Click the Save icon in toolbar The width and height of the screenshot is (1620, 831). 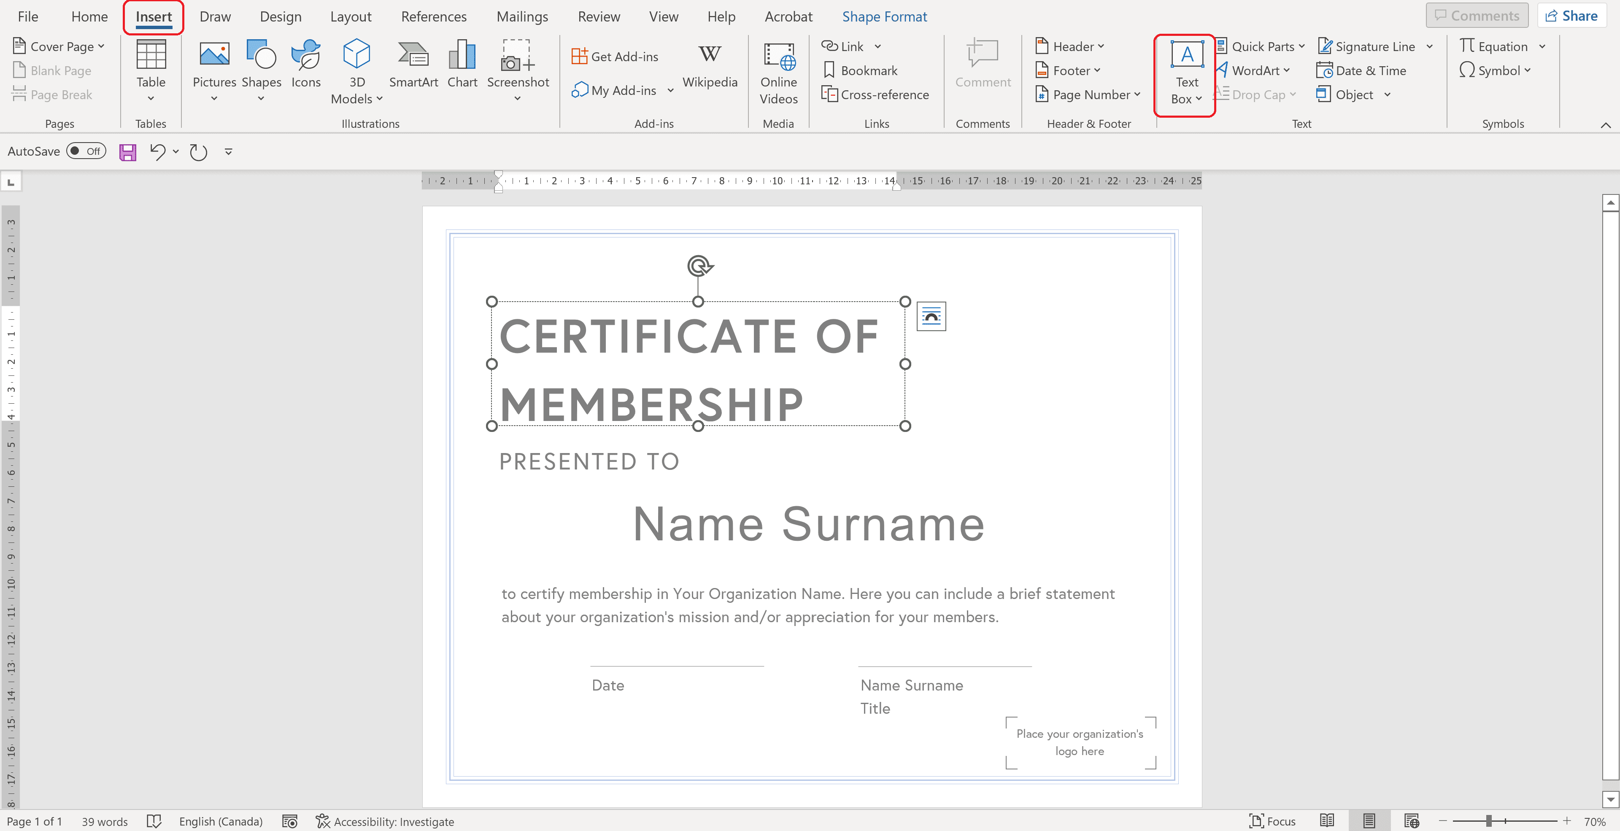click(128, 152)
